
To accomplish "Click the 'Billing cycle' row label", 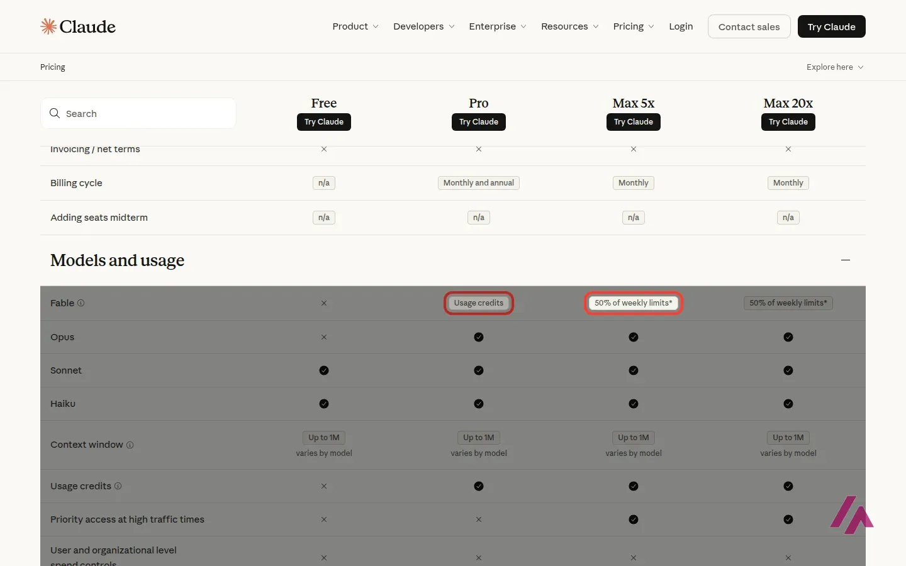I will click(x=76, y=183).
